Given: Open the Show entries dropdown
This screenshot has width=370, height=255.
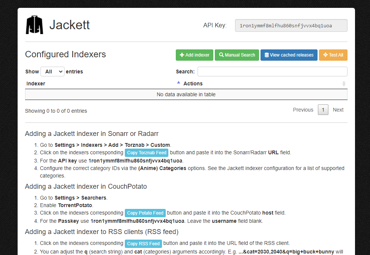Looking at the screenshot, I should click(52, 71).
